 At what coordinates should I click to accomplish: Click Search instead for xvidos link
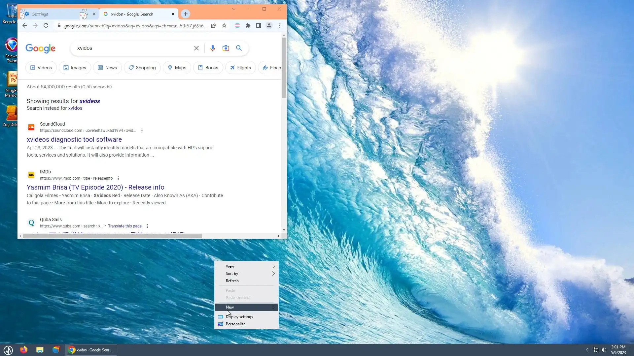point(75,108)
